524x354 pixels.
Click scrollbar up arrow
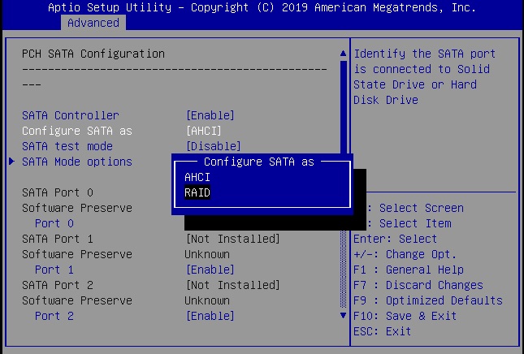(x=343, y=54)
